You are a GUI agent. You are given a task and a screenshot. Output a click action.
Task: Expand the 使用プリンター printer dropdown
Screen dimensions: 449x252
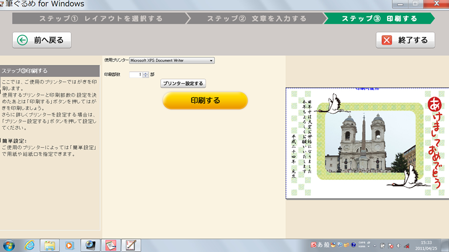point(212,61)
